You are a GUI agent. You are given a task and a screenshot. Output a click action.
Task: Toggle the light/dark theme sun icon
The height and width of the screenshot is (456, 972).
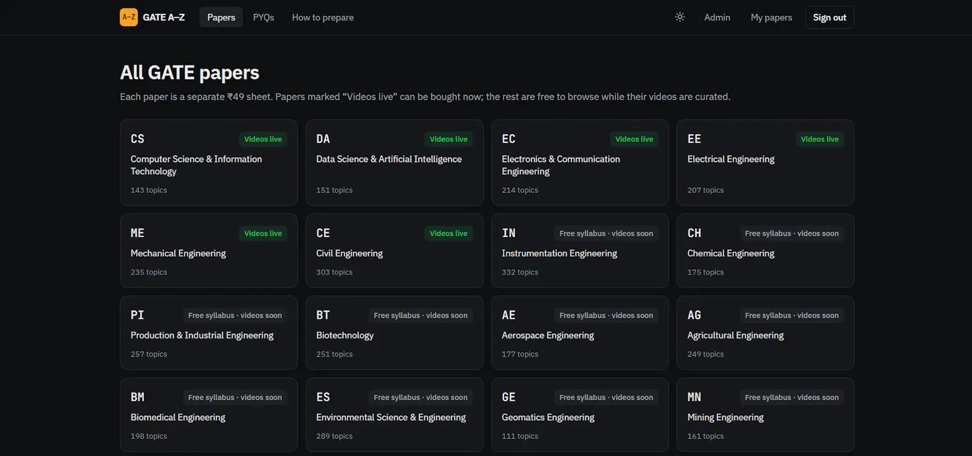click(680, 17)
